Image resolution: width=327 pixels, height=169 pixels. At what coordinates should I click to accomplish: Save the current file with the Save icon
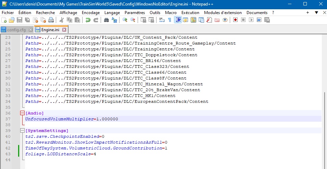tap(20, 20)
